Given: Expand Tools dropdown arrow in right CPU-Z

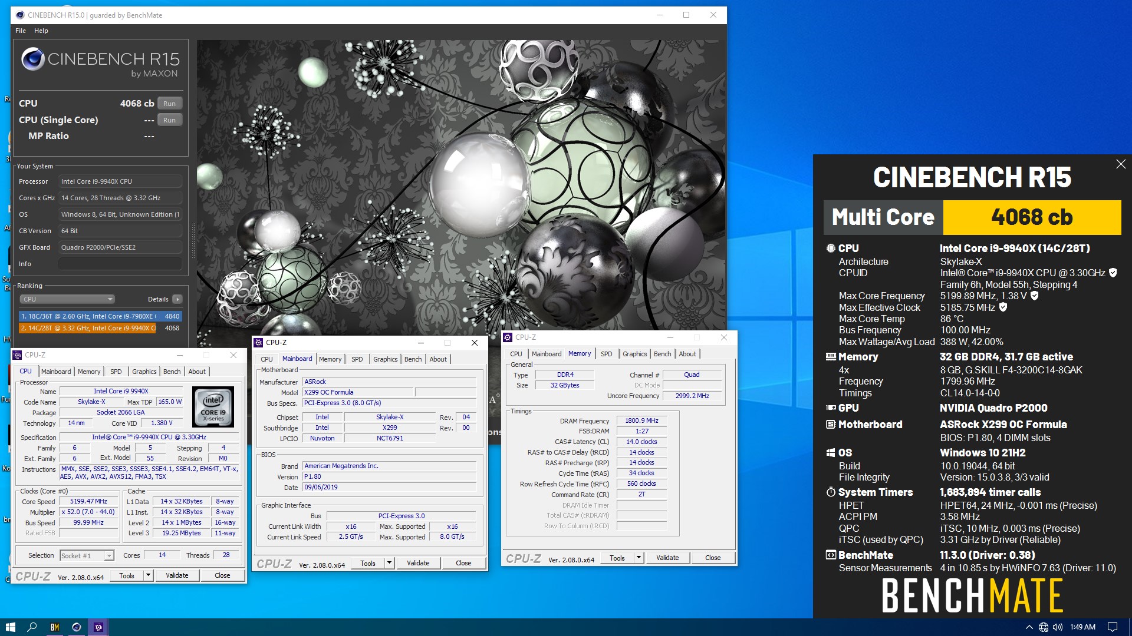Looking at the screenshot, I should [639, 558].
